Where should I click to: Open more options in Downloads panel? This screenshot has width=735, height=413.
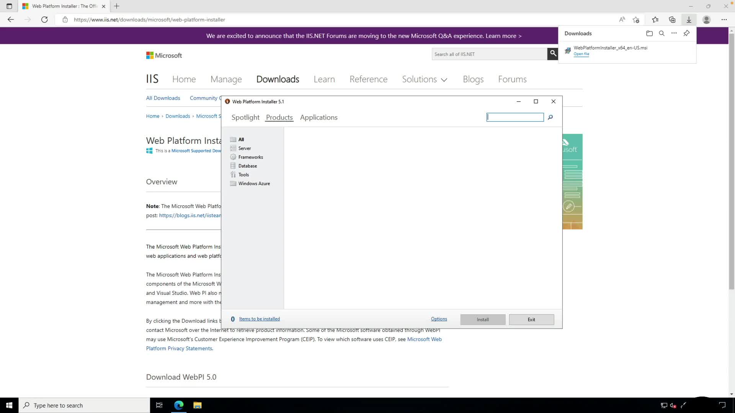point(674,33)
